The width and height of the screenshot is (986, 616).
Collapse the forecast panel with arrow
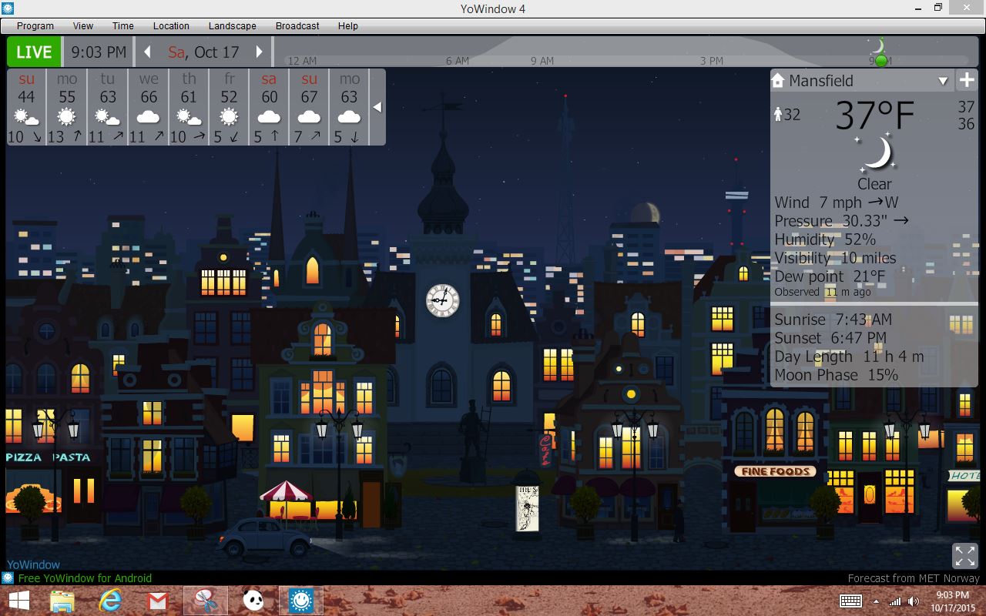377,107
